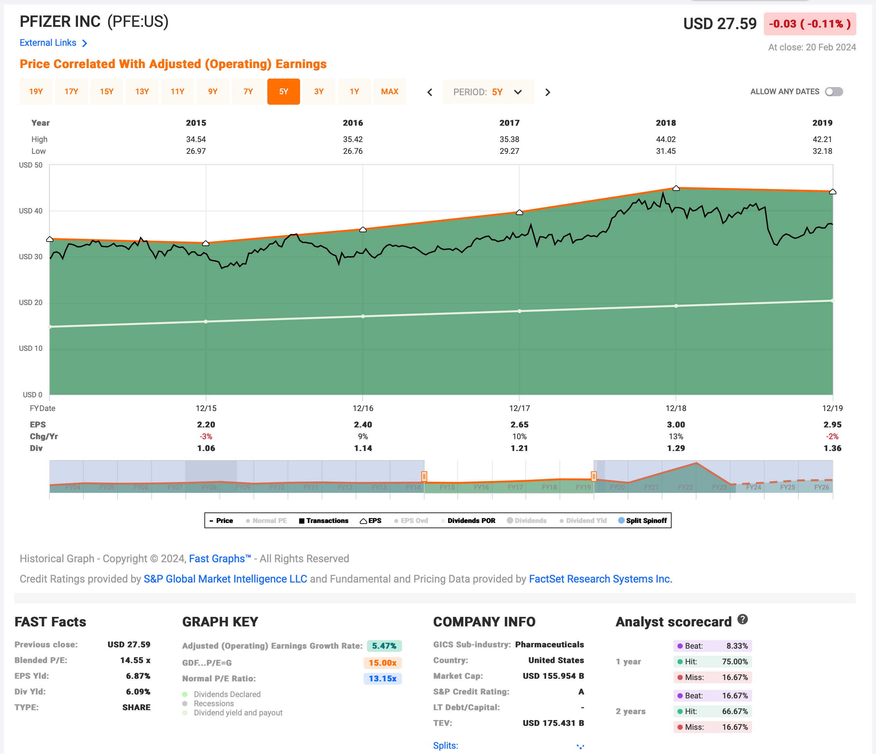Show the Dividend Yld line
Image resolution: width=876 pixels, height=754 pixels.
pos(583,520)
